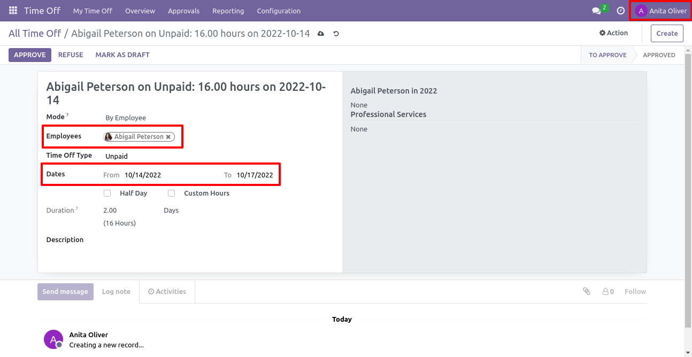The width and height of the screenshot is (692, 357).
Task: Click Anita Oliver's avatar in the chatter message
Action: click(53, 339)
